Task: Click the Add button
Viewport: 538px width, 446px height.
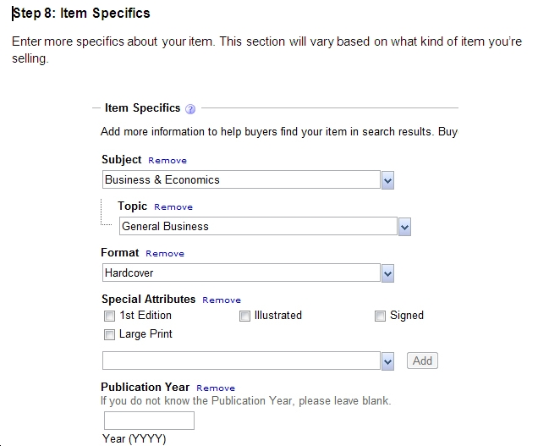Action: coord(422,361)
